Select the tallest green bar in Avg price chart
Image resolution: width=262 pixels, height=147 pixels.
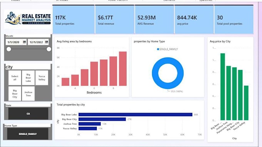(x=223, y=87)
